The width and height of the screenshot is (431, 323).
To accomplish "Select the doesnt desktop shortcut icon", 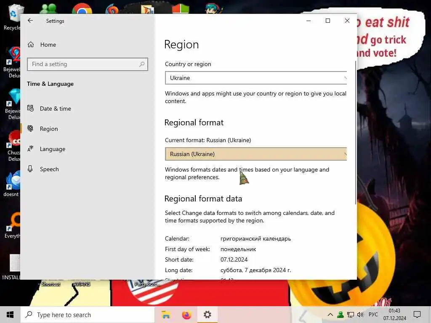I will [11, 184].
